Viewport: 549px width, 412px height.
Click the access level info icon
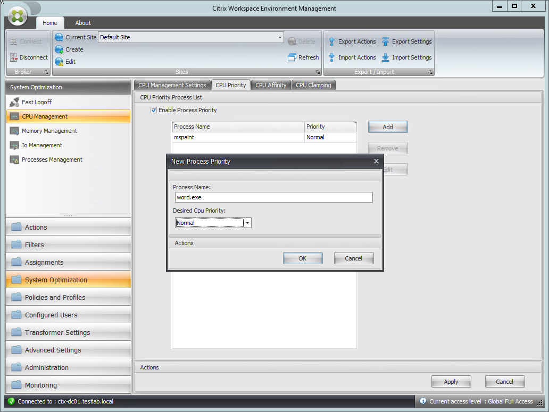[x=423, y=401]
